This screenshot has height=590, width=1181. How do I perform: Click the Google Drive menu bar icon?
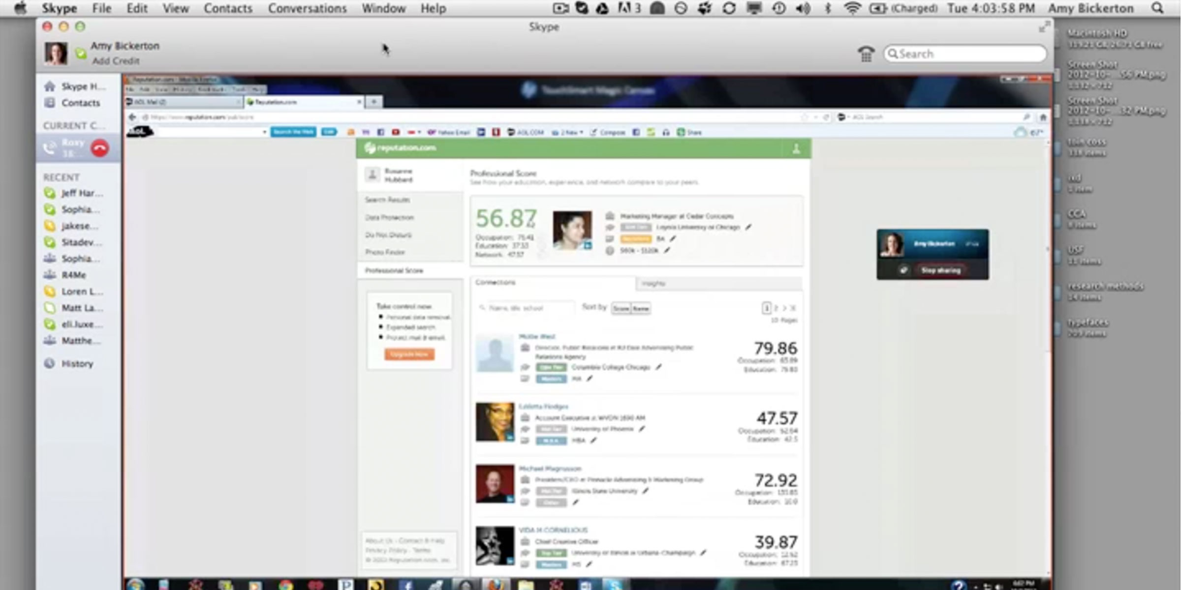click(602, 8)
